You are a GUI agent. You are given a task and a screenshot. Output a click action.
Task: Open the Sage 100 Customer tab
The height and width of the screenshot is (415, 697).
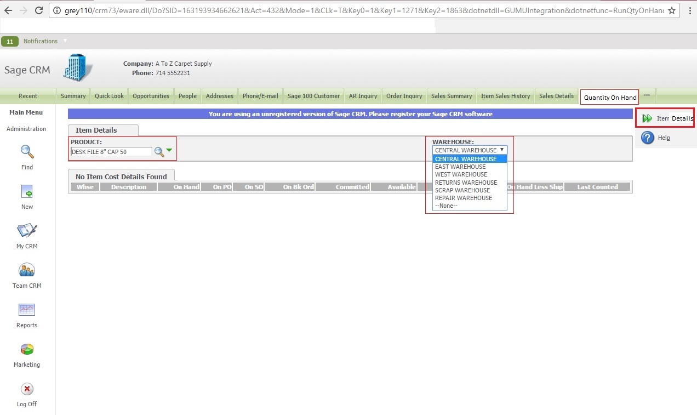313,96
